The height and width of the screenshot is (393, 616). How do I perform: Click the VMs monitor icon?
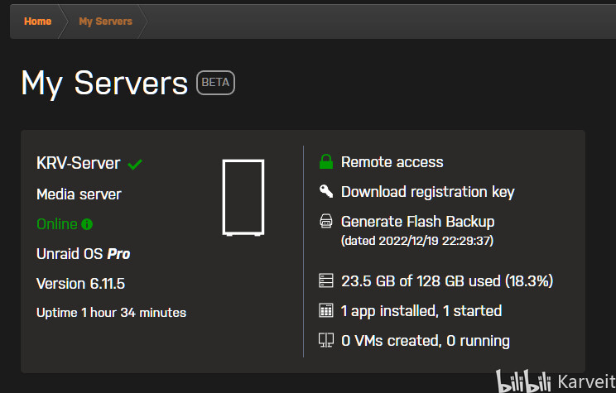(326, 340)
